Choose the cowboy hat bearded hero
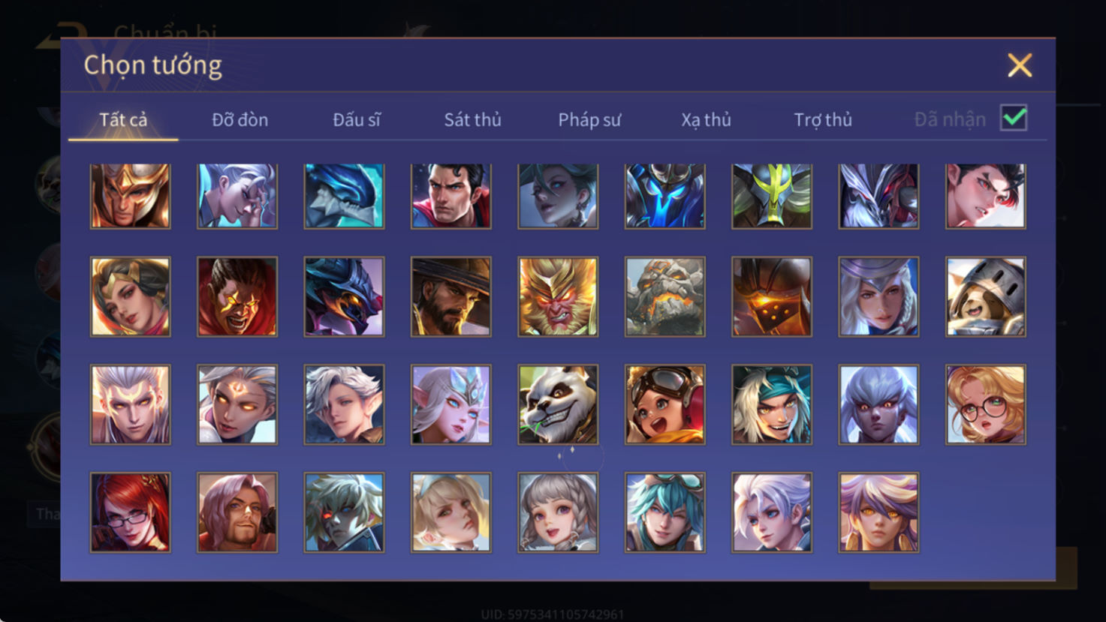The image size is (1106, 622). [451, 297]
